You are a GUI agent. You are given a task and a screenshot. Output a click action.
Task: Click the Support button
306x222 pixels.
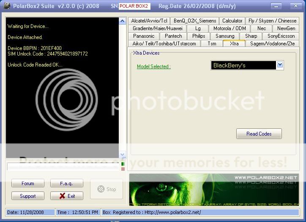(x=28, y=196)
